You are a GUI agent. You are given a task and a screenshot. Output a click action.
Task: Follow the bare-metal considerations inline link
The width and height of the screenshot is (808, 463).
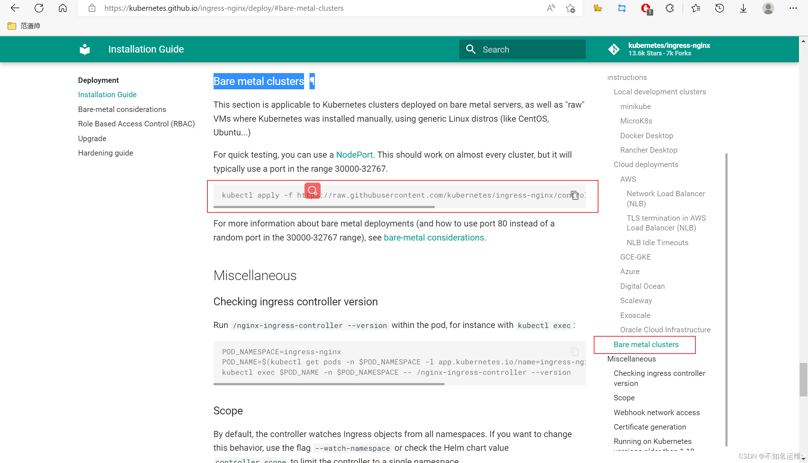pos(434,238)
